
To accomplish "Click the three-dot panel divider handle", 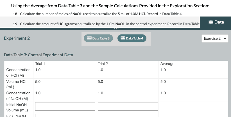I will [116, 29].
